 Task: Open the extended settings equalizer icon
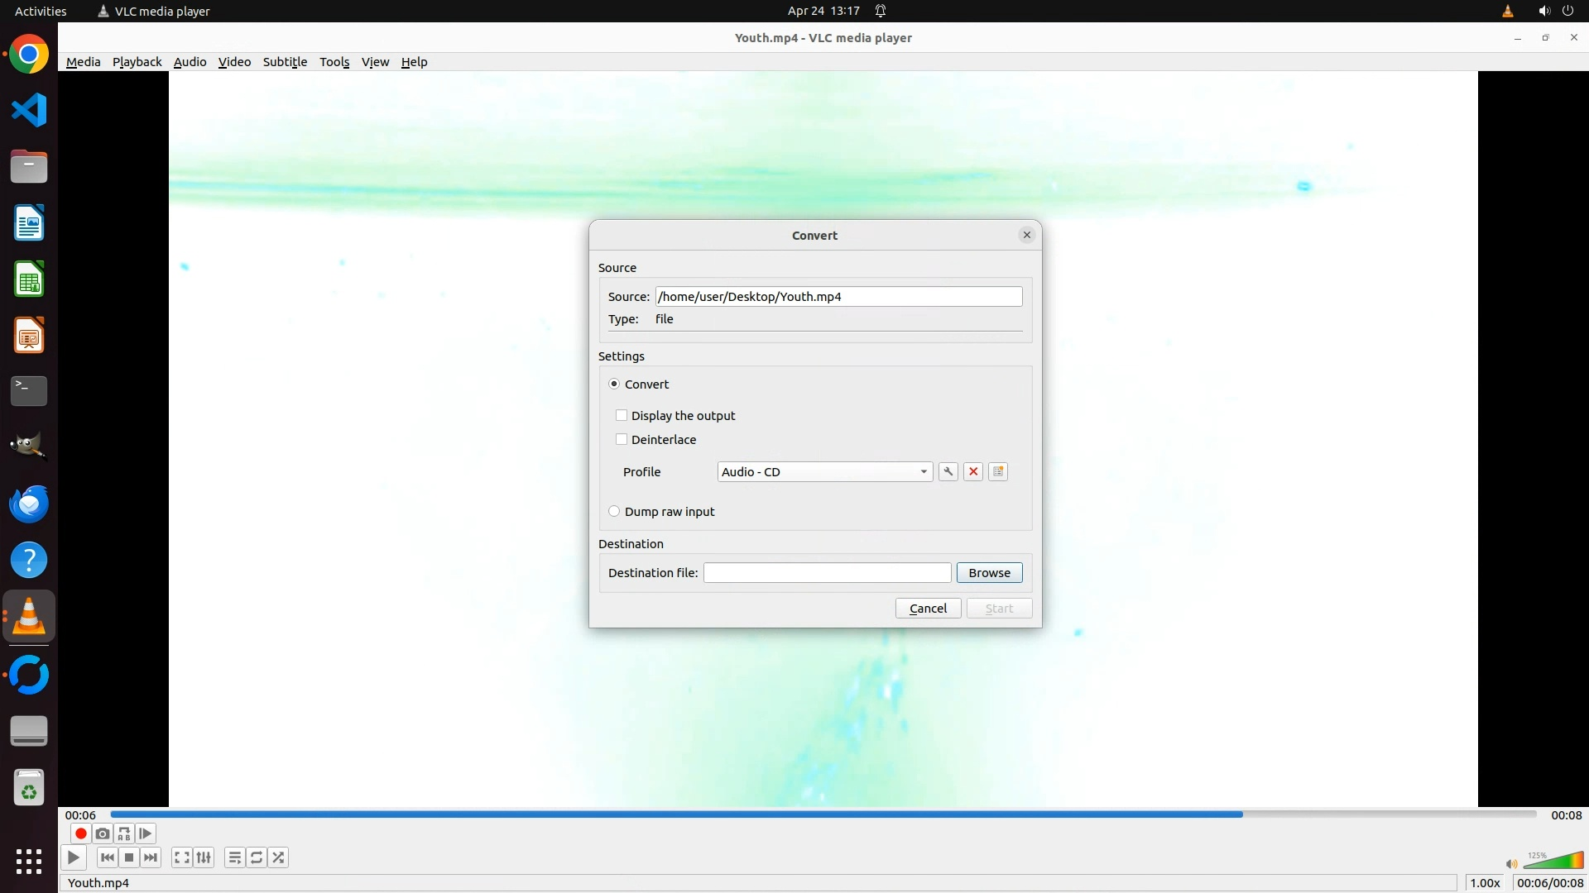pos(204,858)
